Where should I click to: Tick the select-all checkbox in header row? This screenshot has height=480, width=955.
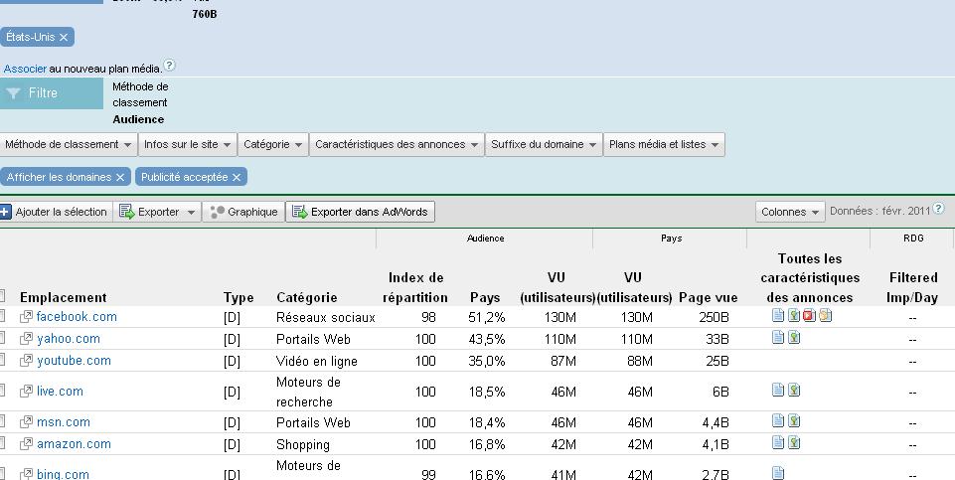tap(2, 296)
